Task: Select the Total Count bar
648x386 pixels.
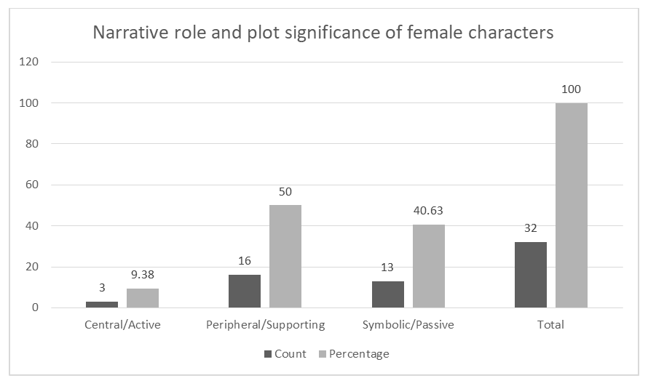Action: (531, 275)
